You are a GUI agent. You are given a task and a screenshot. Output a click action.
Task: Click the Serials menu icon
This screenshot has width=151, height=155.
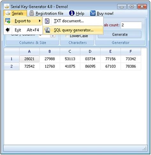click(8, 13)
